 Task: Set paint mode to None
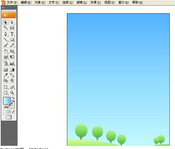point(13,112)
